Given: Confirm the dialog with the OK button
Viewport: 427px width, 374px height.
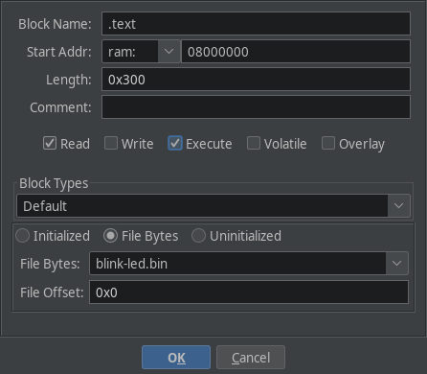Looking at the screenshot, I should (176, 358).
